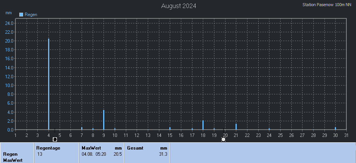
Task: Select the rain bar on day 21
Action: click(236, 127)
